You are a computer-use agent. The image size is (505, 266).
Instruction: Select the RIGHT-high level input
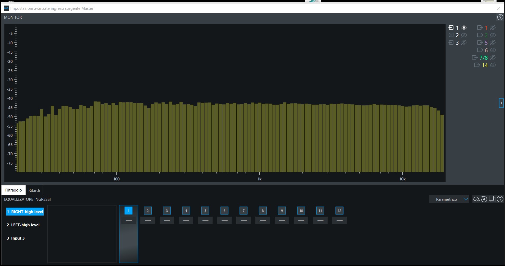[25, 212]
